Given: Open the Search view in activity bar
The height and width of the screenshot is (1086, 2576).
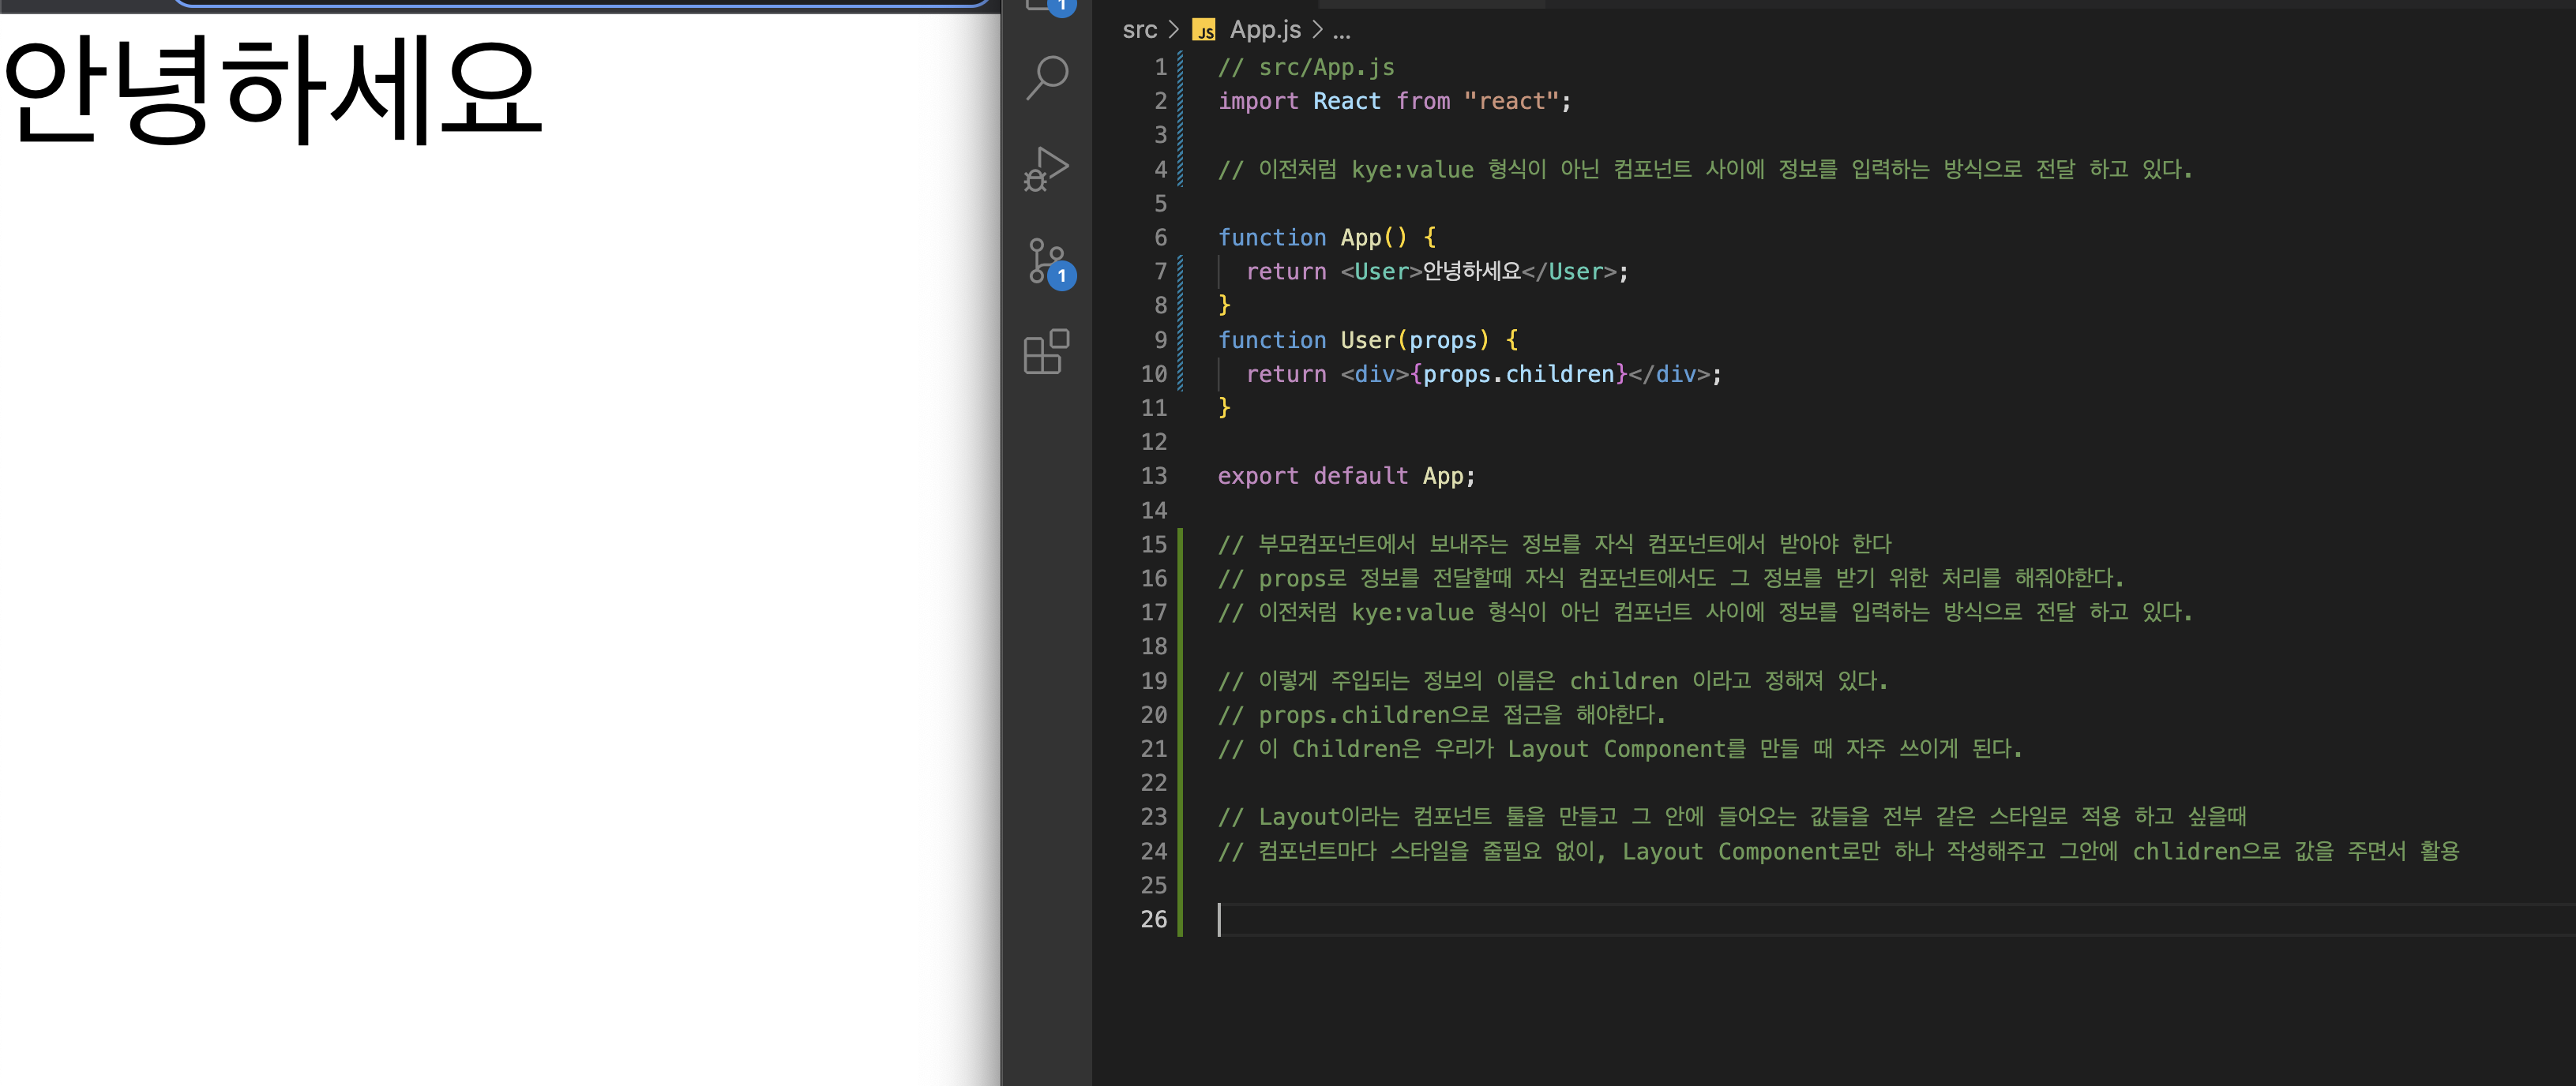Looking at the screenshot, I should click(1046, 77).
